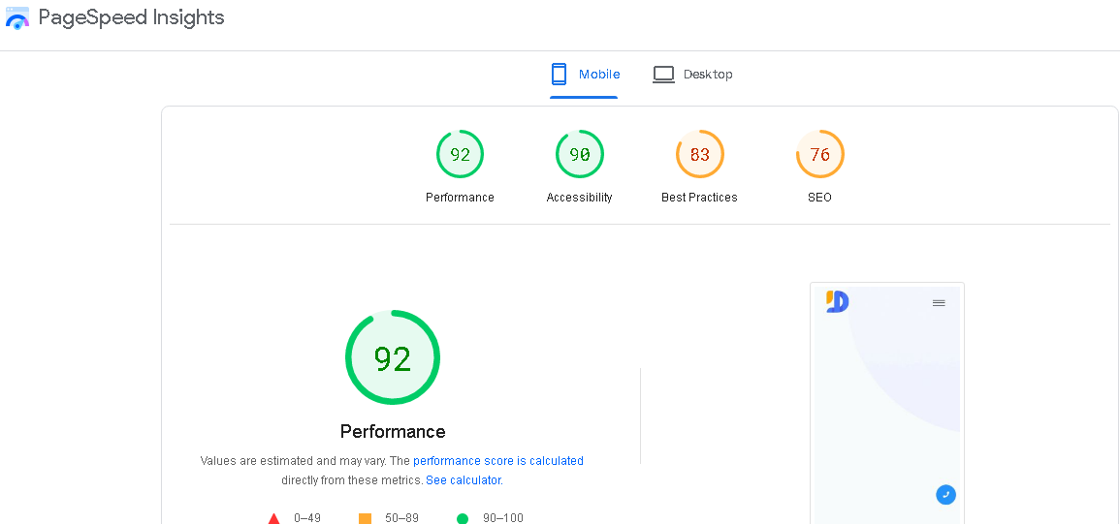The width and height of the screenshot is (1120, 524).
Task: Click the Best Practices label
Action: tap(699, 198)
